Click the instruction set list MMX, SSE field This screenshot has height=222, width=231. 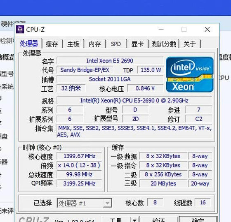(134, 131)
